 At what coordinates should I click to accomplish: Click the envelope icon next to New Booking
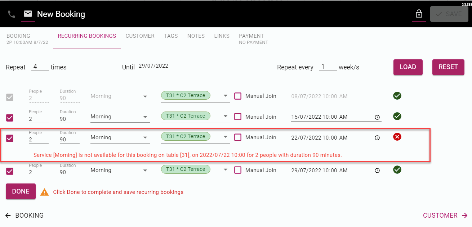(x=28, y=14)
